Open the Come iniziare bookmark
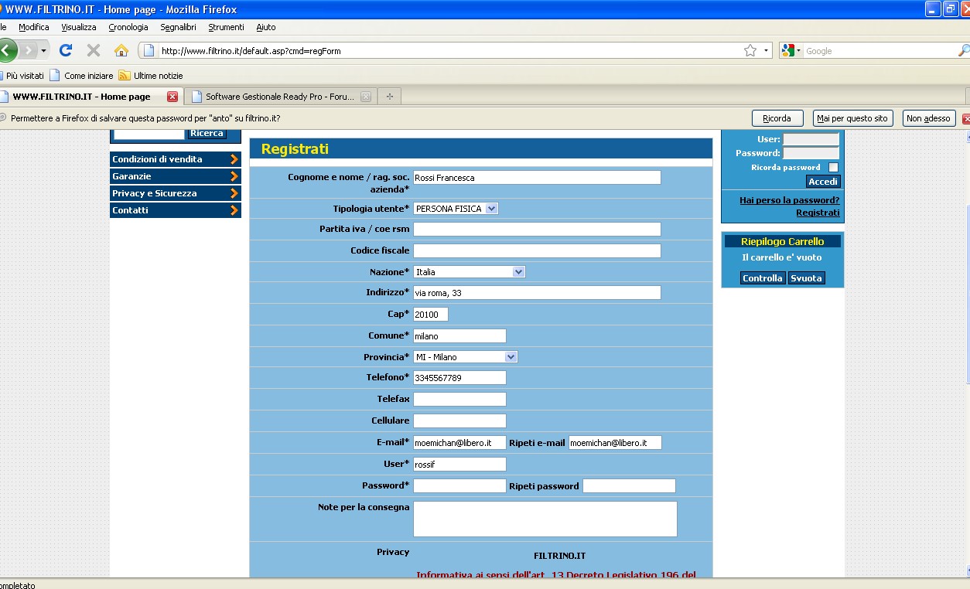Screen dimensions: 970x589 81,76
